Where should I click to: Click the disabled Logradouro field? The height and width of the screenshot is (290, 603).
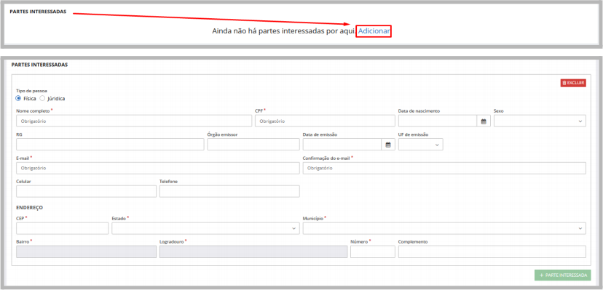[x=253, y=251]
